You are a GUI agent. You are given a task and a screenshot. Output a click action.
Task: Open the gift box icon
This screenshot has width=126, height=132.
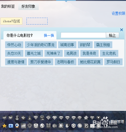[48, 126]
